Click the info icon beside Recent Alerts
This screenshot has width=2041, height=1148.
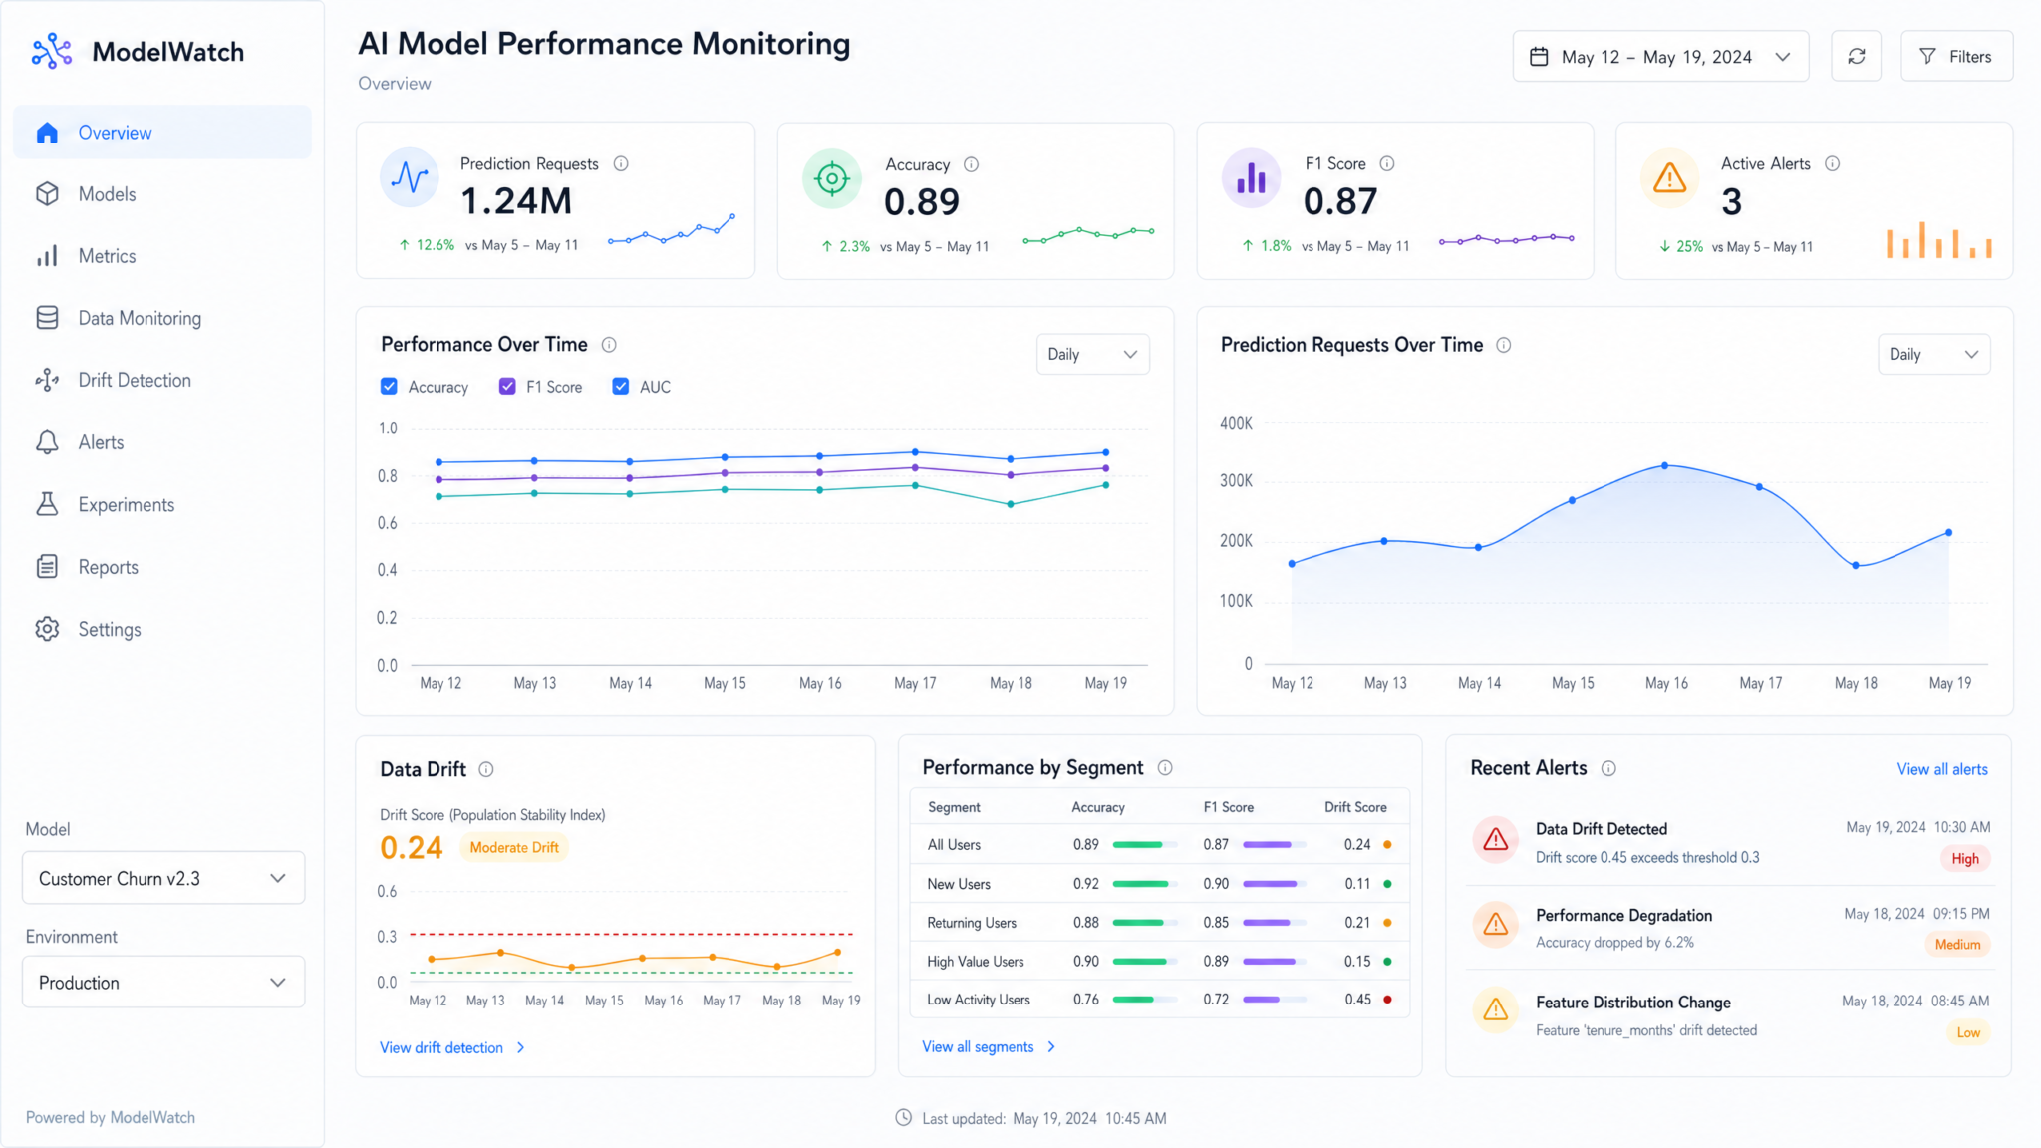click(x=1608, y=768)
